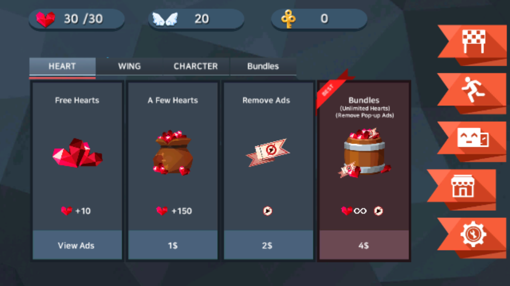Image resolution: width=510 pixels, height=286 pixels.
Task: Buy the Bundles pack for 4$
Action: click(364, 245)
